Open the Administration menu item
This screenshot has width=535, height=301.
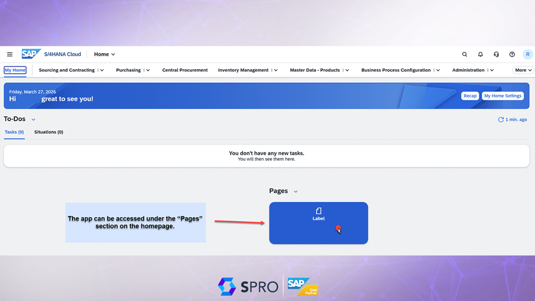468,70
